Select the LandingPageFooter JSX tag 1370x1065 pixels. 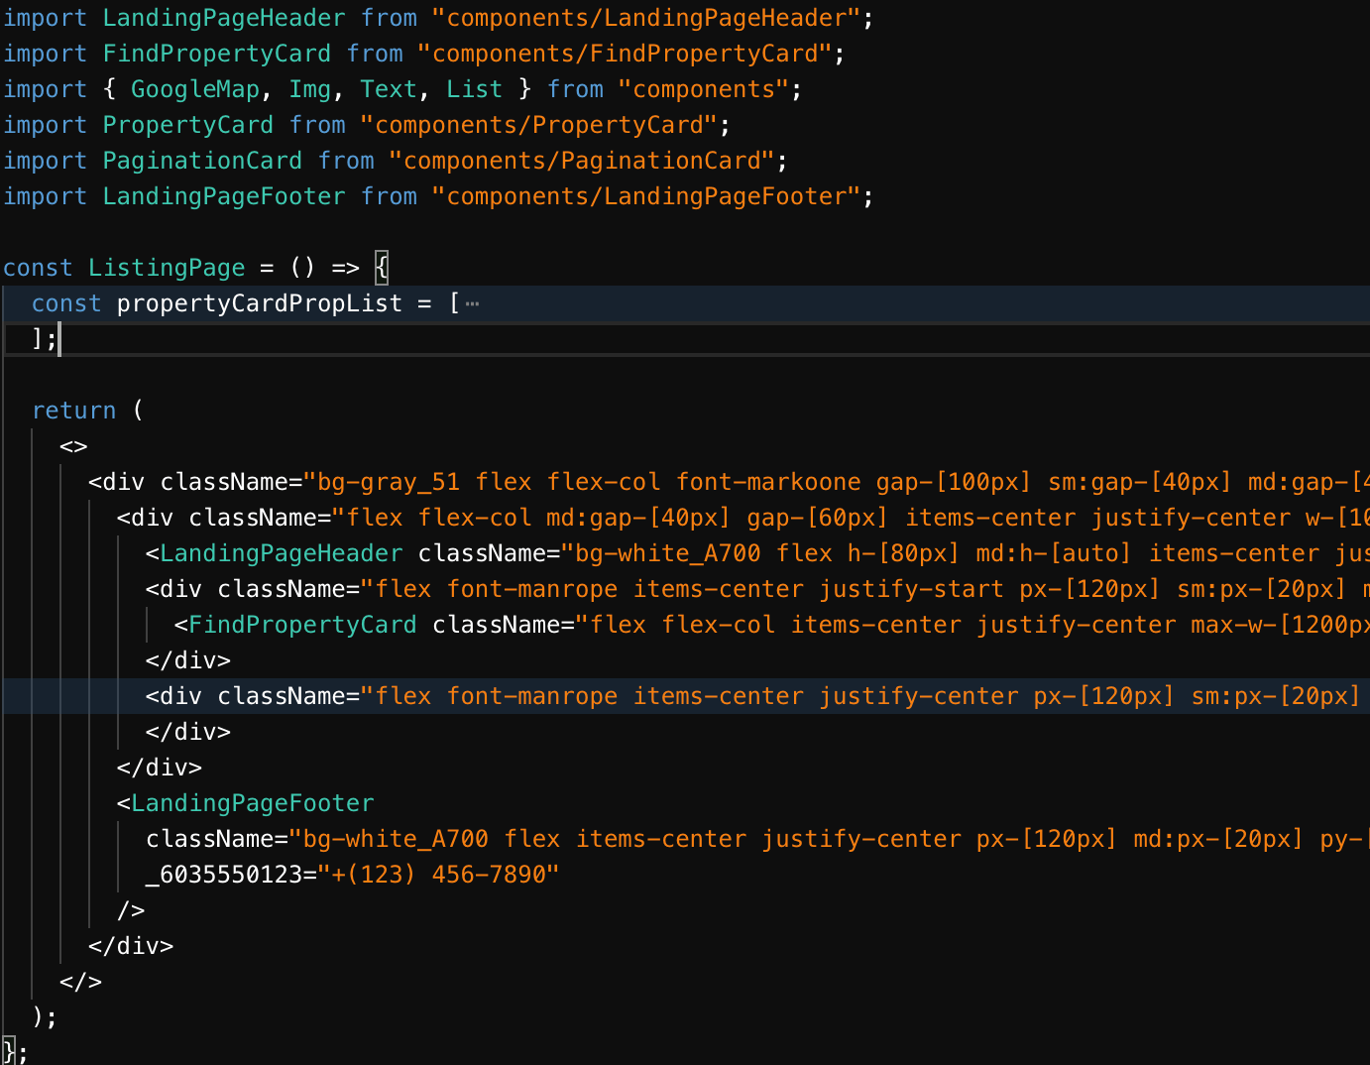point(252,802)
